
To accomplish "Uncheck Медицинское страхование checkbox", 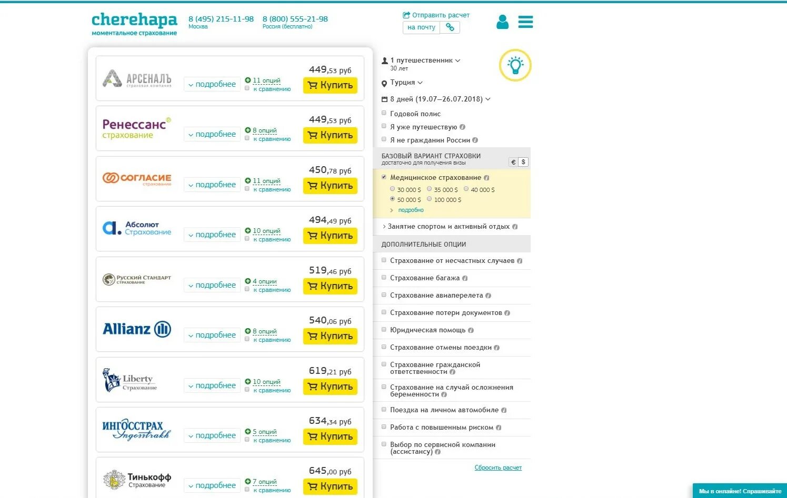I will coord(384,177).
